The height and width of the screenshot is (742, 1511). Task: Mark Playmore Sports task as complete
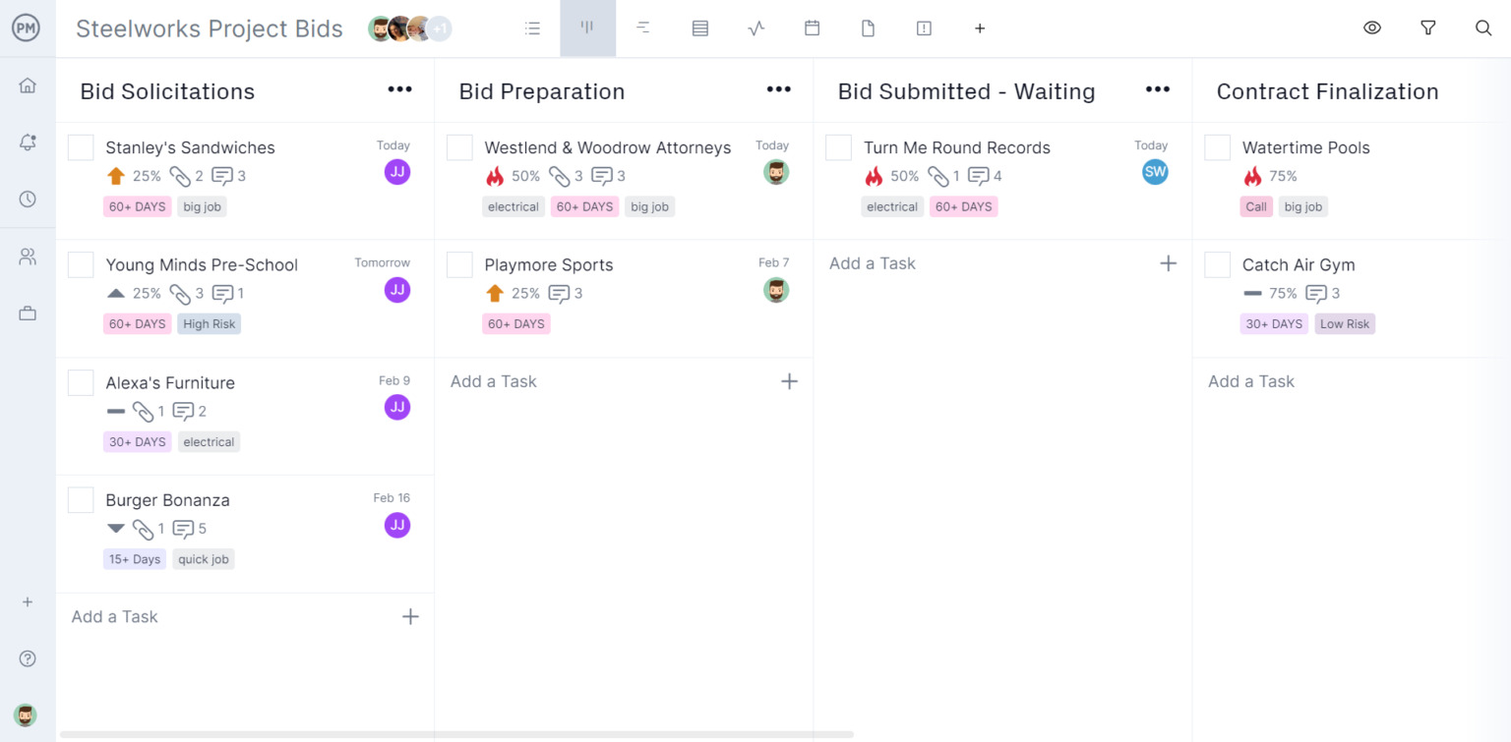(459, 265)
